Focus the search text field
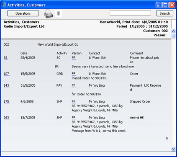The width and height of the screenshot is (177, 157). (x=130, y=13)
